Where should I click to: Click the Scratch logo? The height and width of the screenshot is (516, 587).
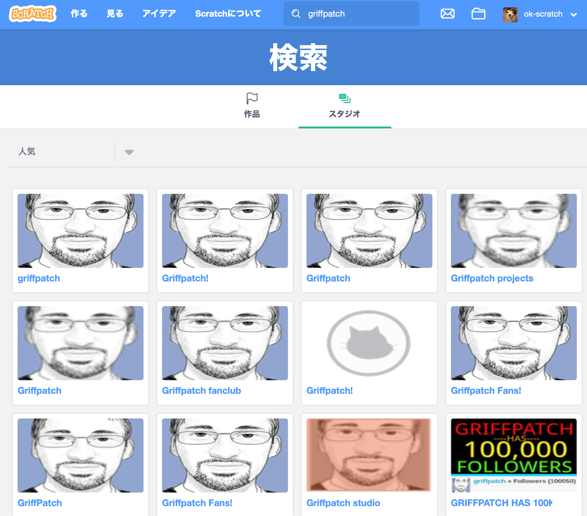pyautogui.click(x=33, y=14)
